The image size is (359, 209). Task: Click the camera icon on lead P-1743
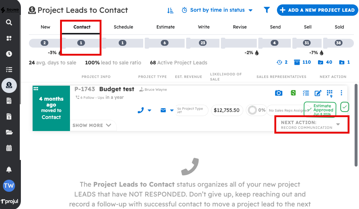pyautogui.click(x=279, y=93)
